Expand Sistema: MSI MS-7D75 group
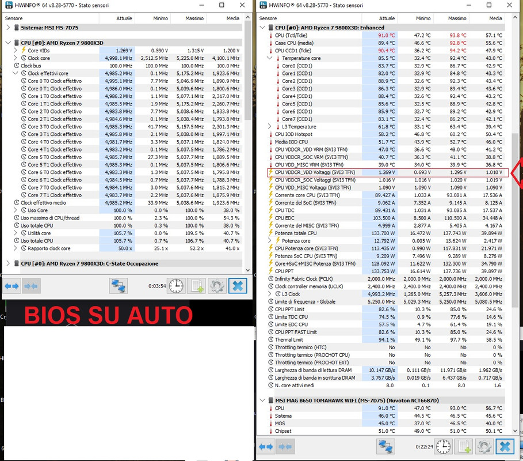Screen dimensions: 523x461 tap(8, 28)
